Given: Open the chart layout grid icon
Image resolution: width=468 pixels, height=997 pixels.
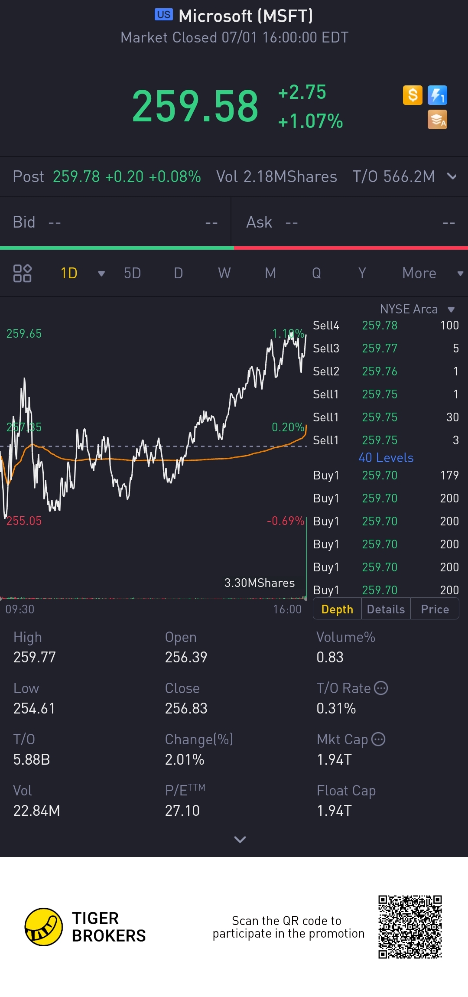Looking at the screenshot, I should [22, 273].
